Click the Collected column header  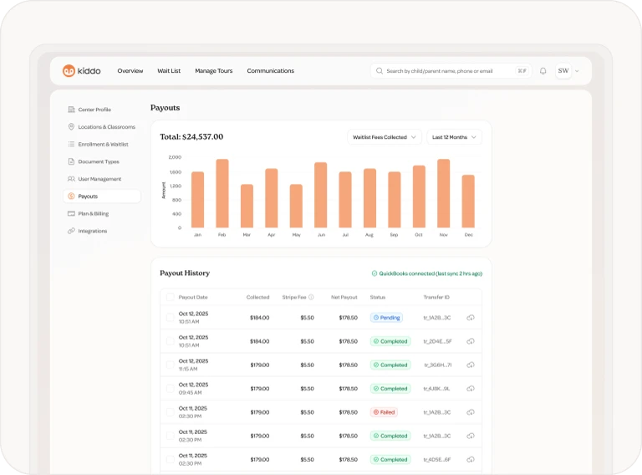[258, 297]
